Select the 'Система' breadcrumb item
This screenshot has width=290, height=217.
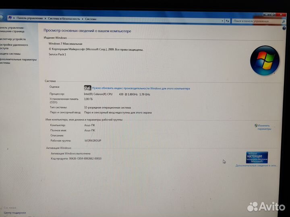coord(91,19)
